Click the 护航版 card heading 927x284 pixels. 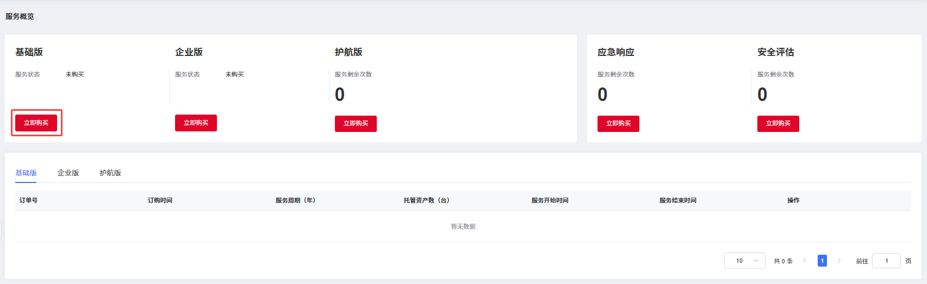click(x=349, y=52)
